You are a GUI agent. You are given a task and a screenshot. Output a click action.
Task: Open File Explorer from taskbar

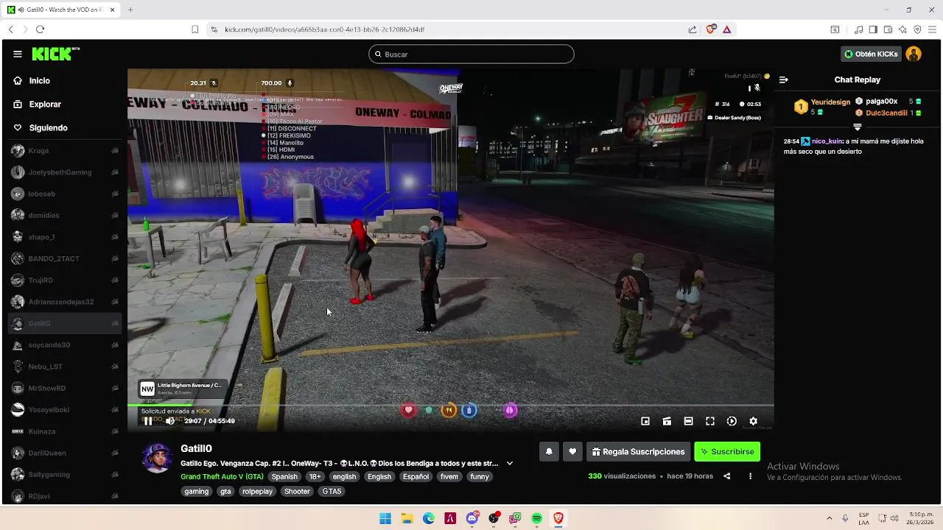pyautogui.click(x=407, y=518)
